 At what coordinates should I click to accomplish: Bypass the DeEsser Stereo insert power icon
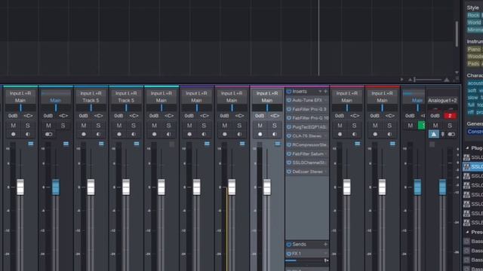tap(289, 172)
